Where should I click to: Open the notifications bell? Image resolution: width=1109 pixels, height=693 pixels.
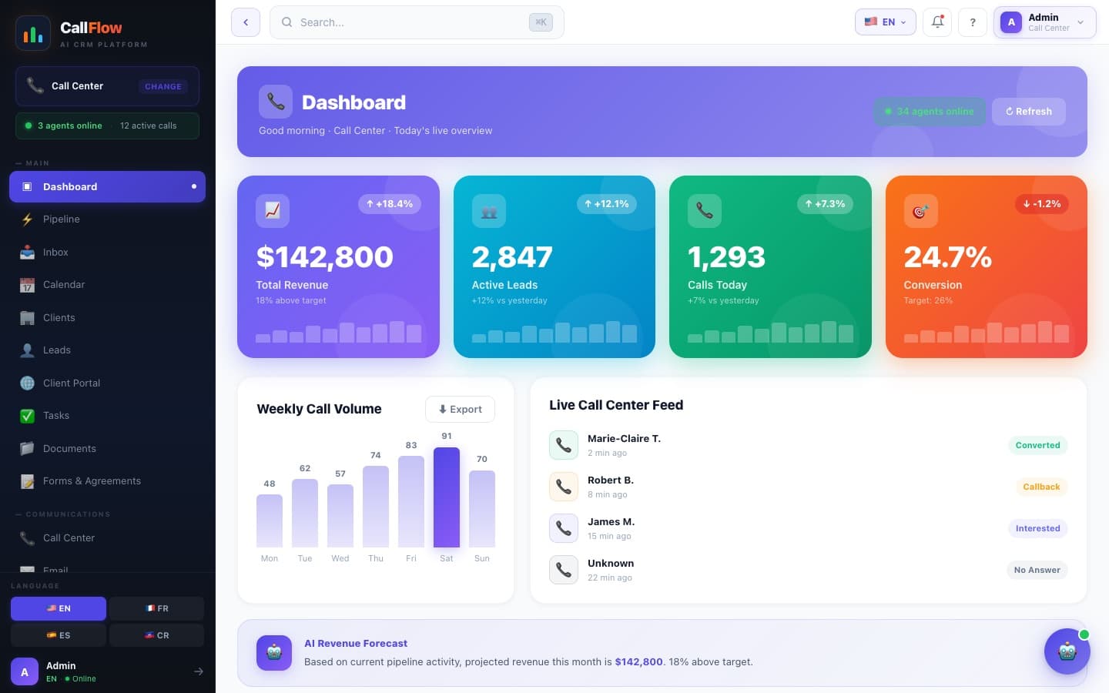coord(937,22)
